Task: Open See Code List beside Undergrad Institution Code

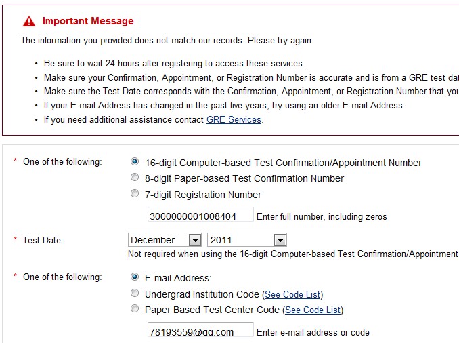Action: 292,294
